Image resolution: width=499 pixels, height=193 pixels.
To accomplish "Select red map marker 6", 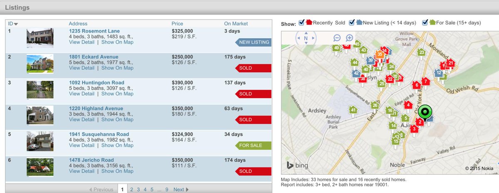I will pyautogui.click(x=417, y=85).
